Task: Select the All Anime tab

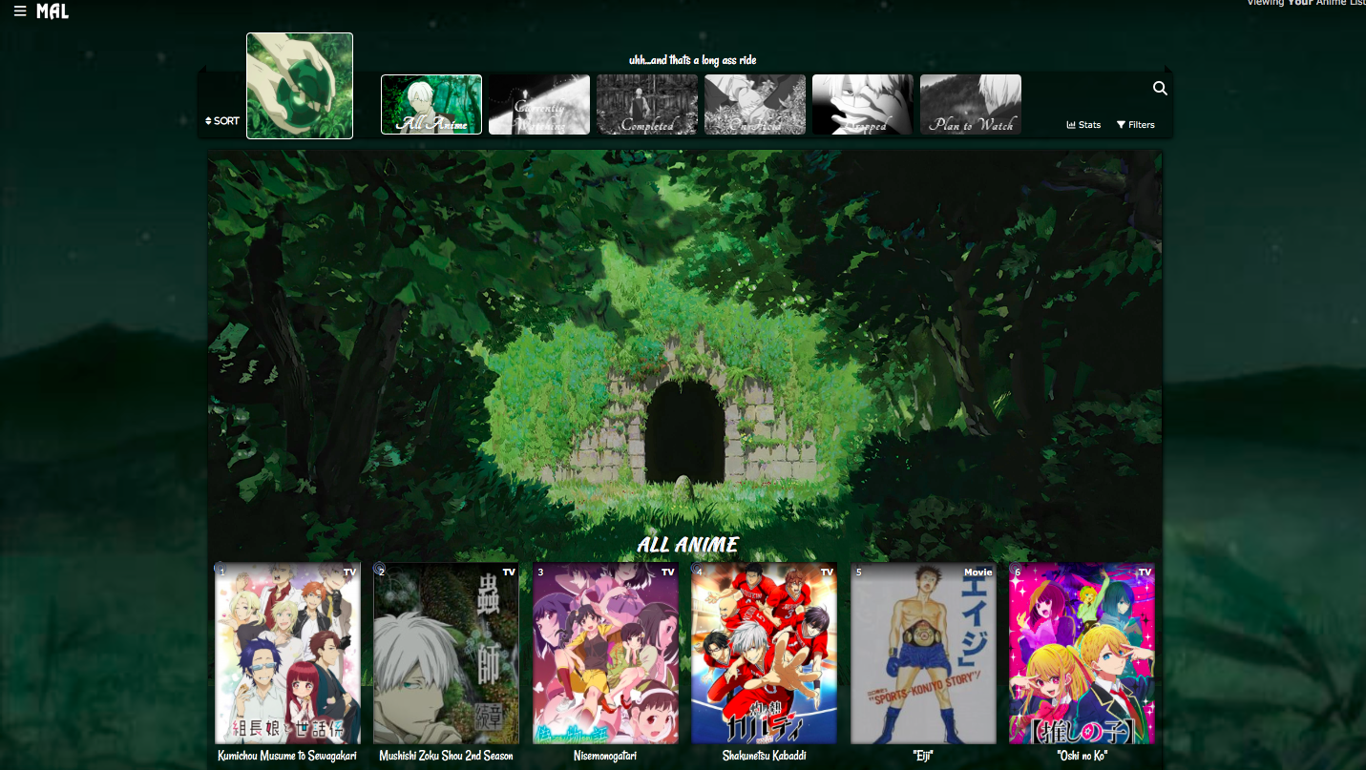Action: click(x=431, y=105)
